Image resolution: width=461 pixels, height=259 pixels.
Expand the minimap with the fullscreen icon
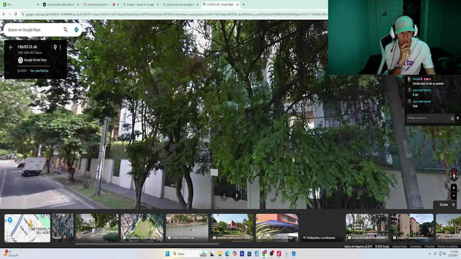8,237
